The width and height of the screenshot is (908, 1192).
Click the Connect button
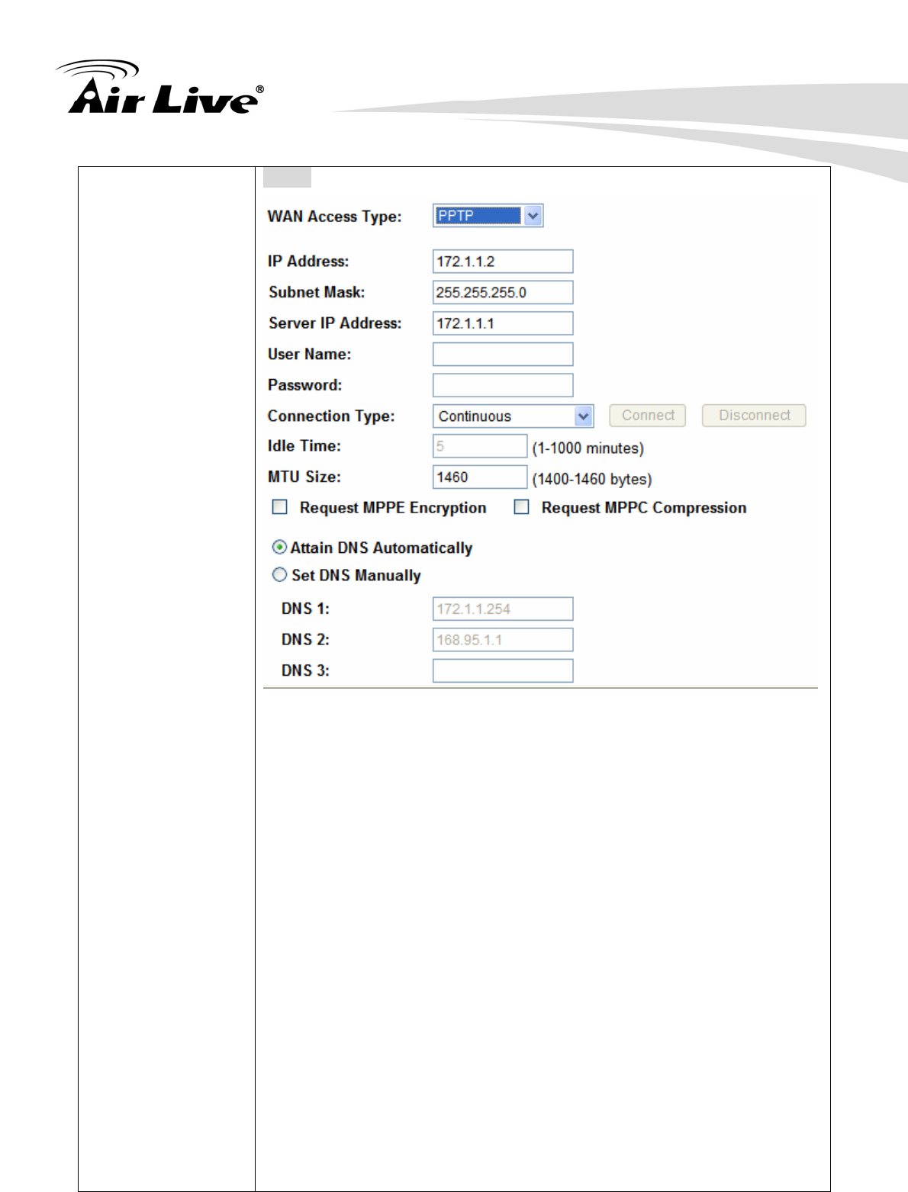[x=648, y=416]
